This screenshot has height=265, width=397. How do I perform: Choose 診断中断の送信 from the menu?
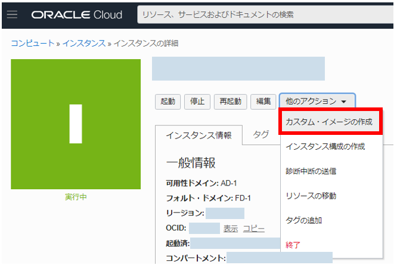[x=311, y=171]
